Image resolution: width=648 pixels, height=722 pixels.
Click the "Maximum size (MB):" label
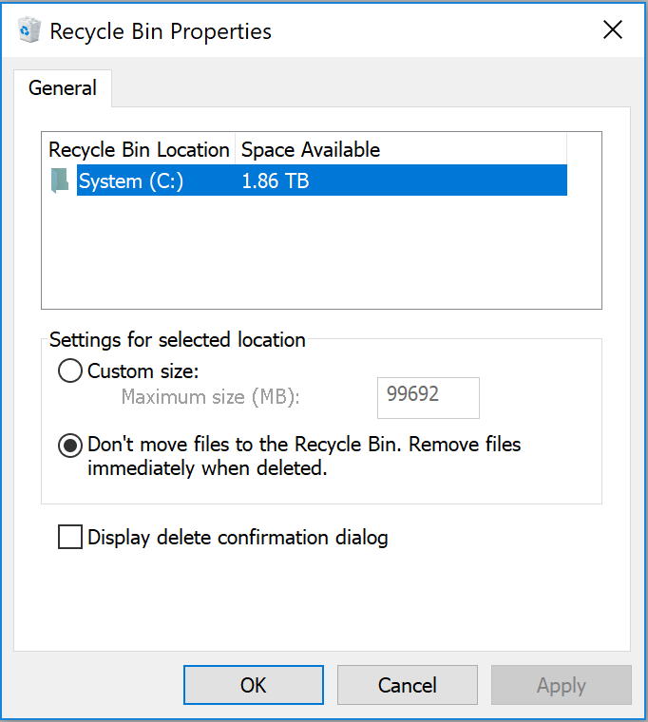click(210, 397)
